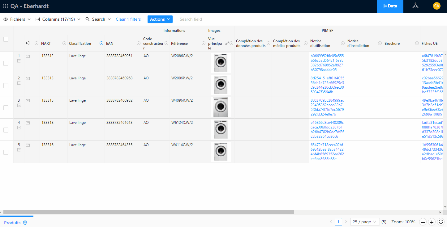The height and width of the screenshot is (227, 447).
Task: Click the zoom in plus button
Action: pos(432,222)
